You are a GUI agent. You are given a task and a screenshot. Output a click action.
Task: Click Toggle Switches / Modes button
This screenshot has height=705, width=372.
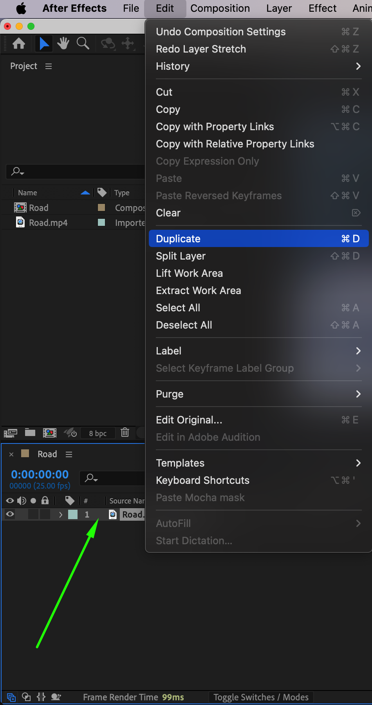coord(261,697)
